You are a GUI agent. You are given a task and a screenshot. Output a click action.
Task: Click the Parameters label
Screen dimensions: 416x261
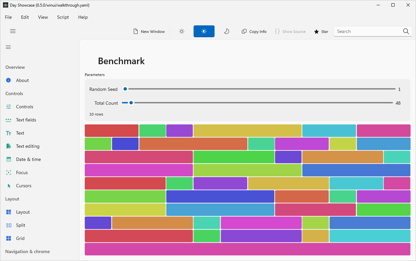click(x=95, y=75)
